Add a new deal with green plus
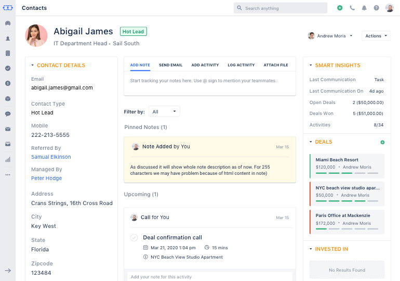The image size is (400, 281). (382, 142)
